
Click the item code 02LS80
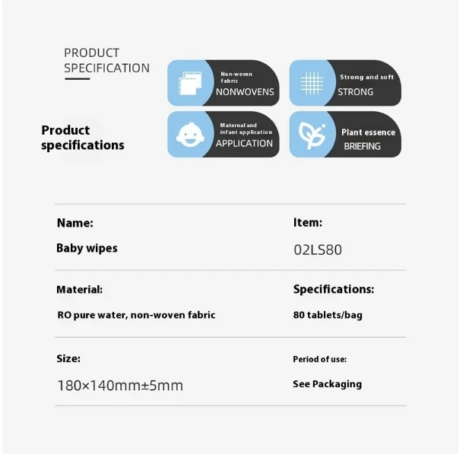tap(318, 250)
